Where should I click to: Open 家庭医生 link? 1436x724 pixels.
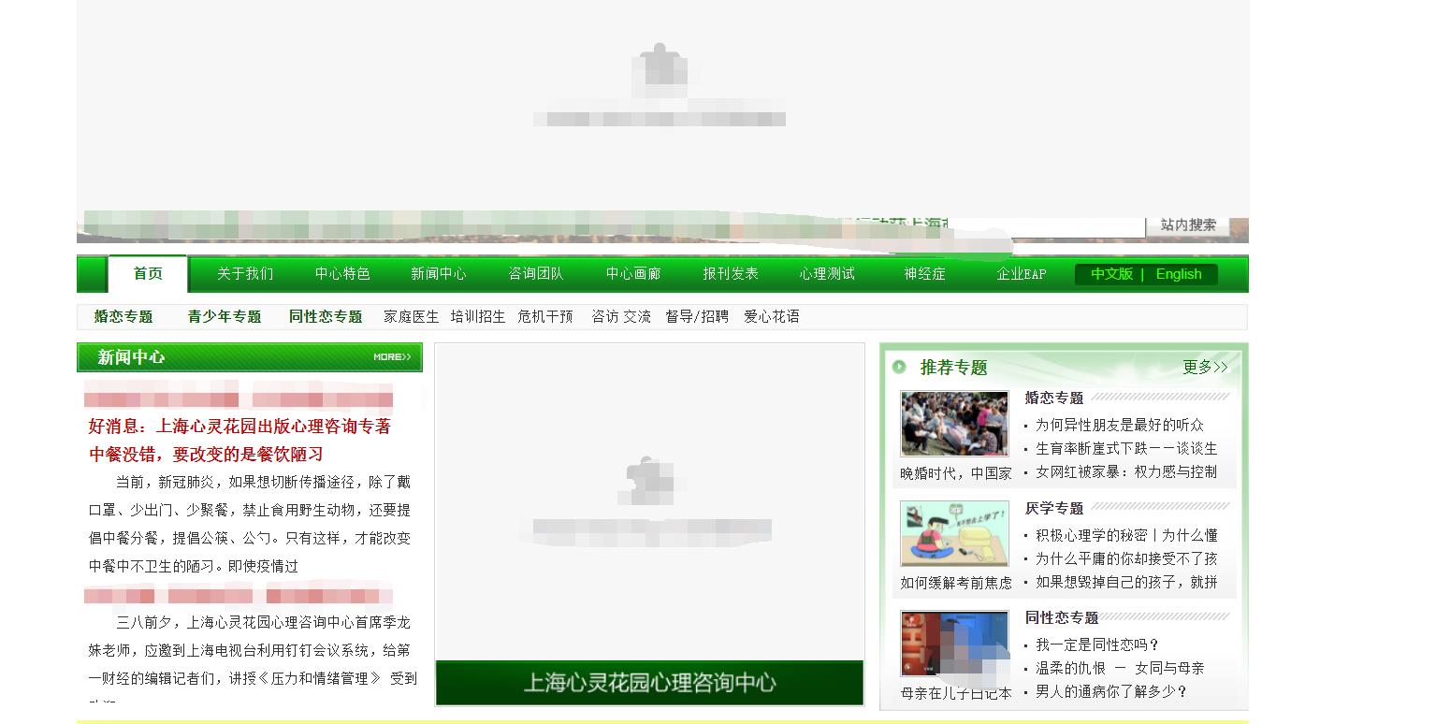coord(412,317)
